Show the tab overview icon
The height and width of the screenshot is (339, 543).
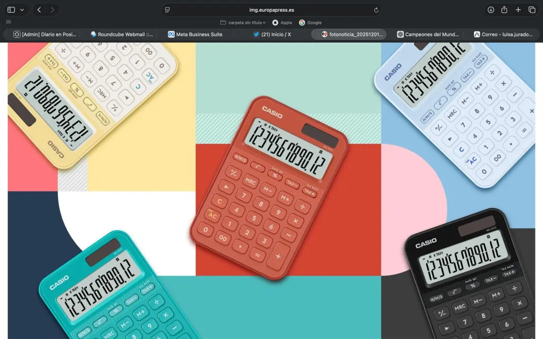click(532, 9)
